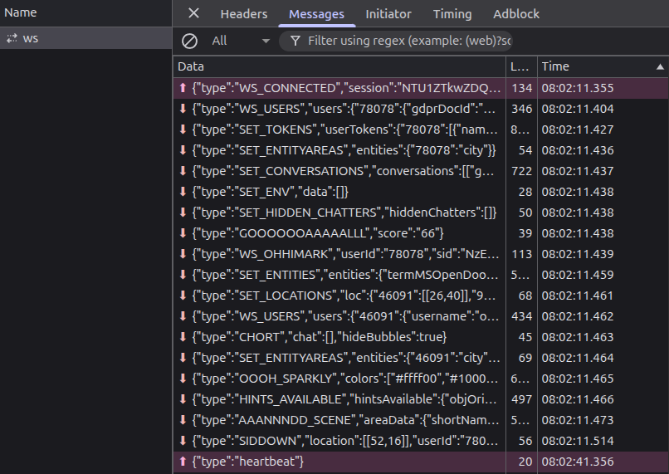The width and height of the screenshot is (669, 474).
Task: Open the Adblock tab
Action: [x=515, y=14]
